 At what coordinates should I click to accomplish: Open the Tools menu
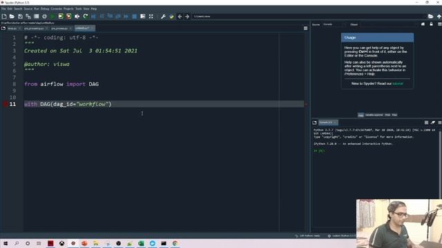click(x=79, y=9)
